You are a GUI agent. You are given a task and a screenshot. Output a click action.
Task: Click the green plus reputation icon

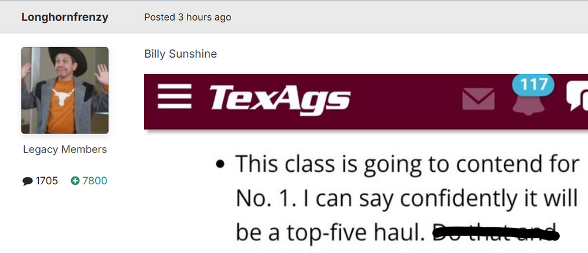pyautogui.click(x=75, y=181)
